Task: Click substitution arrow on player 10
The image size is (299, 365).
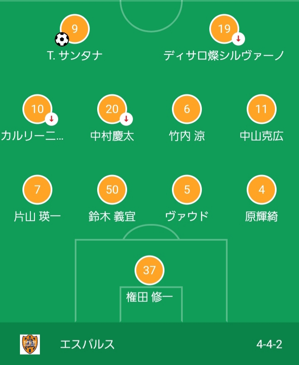Action: pos(51,119)
